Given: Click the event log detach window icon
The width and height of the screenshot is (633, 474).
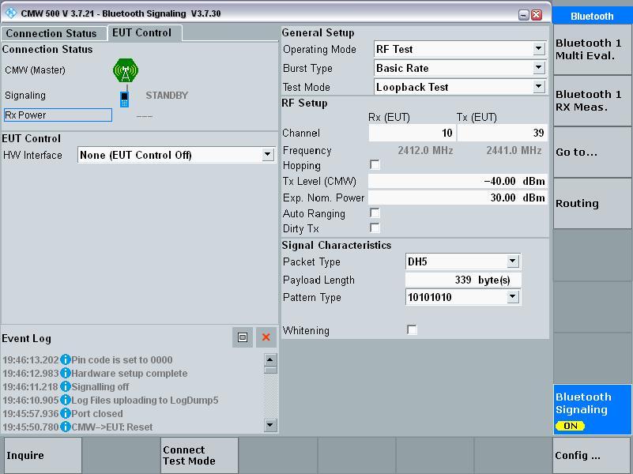Looking at the screenshot, I should click(x=243, y=337).
